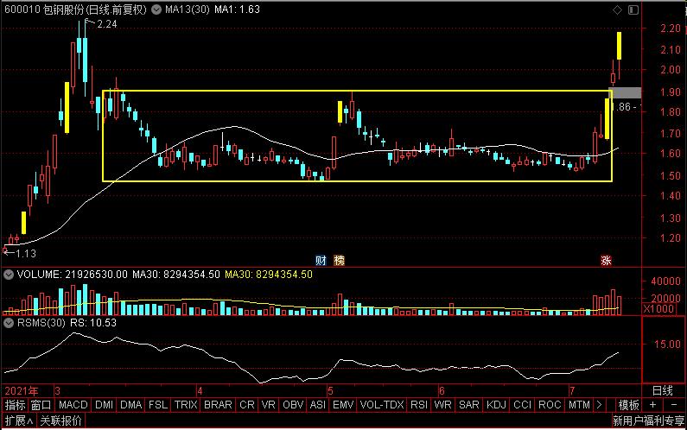Click the RS: 10.53 value
Viewport: 687px width, 430px height.
(93, 323)
